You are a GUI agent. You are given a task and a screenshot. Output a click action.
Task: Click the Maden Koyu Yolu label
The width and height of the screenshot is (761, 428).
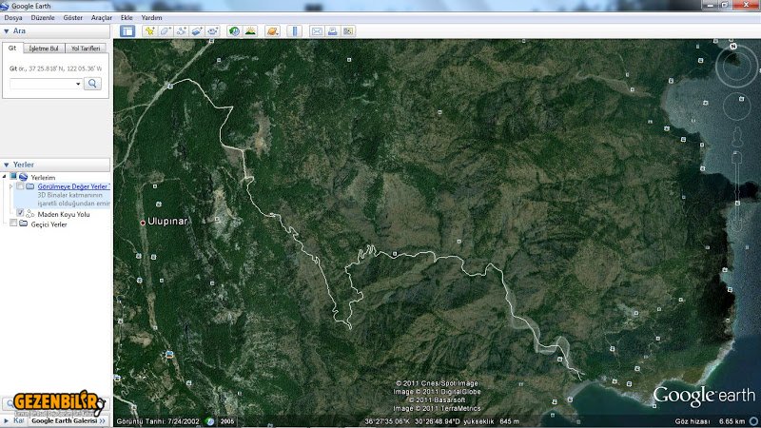tap(64, 214)
